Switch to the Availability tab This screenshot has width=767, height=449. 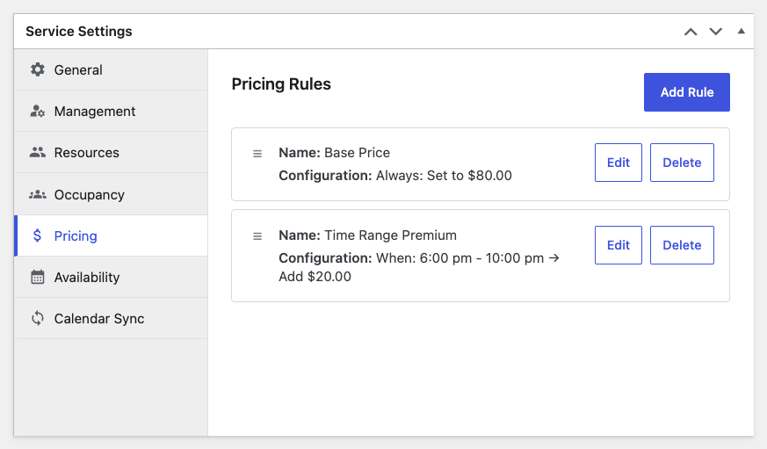click(86, 278)
